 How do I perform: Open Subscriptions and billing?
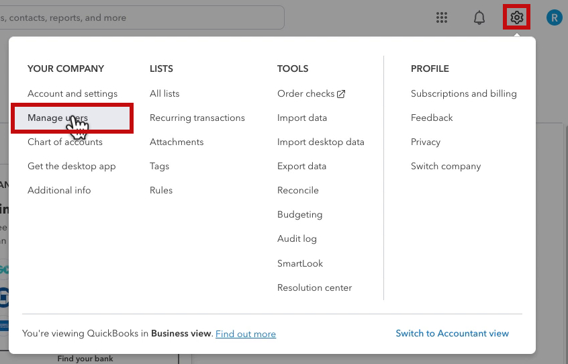coord(464,93)
